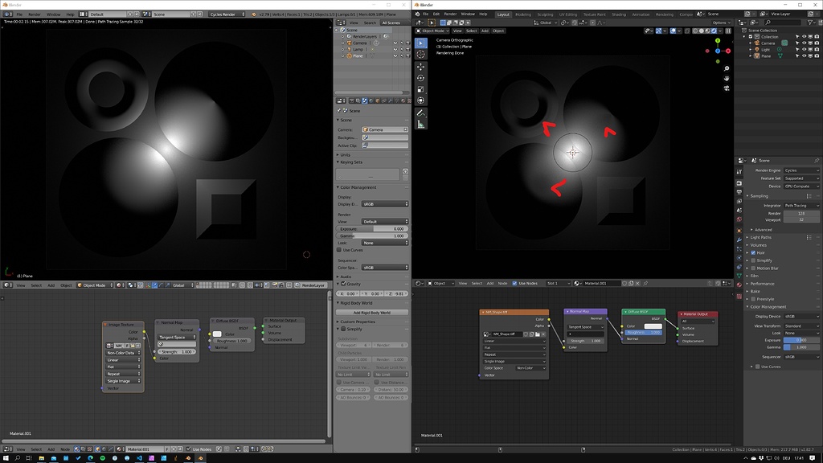
Task: Click Render samples field showing 128
Action: click(801, 214)
